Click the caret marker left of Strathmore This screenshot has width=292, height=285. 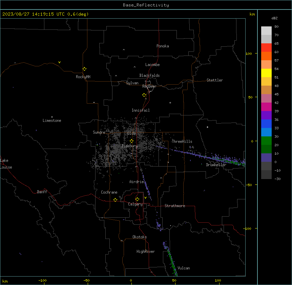(x=149, y=205)
